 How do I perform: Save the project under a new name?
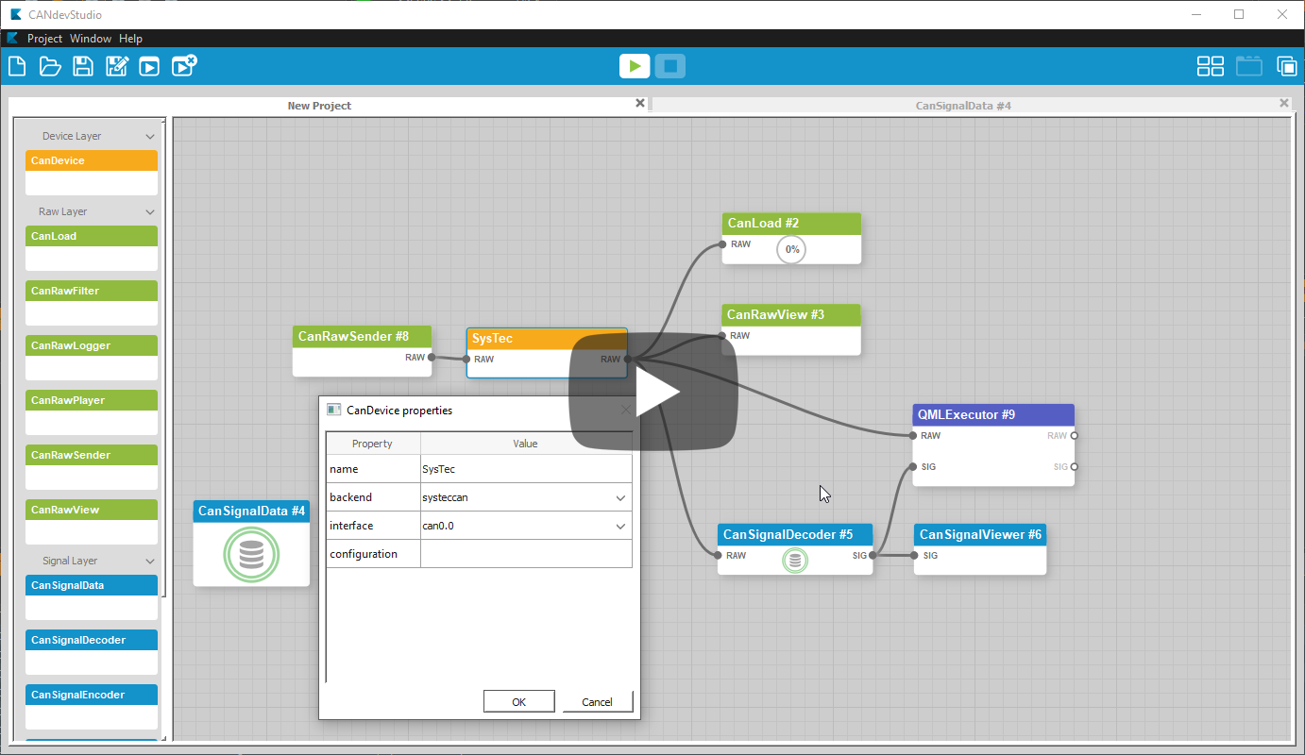click(x=116, y=66)
